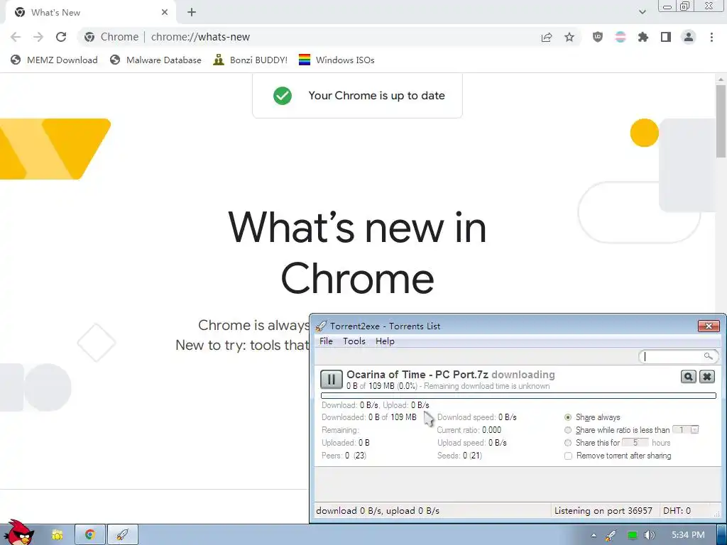Toggle the Chrome side panel
Screen dimensions: 727x545
click(x=666, y=37)
